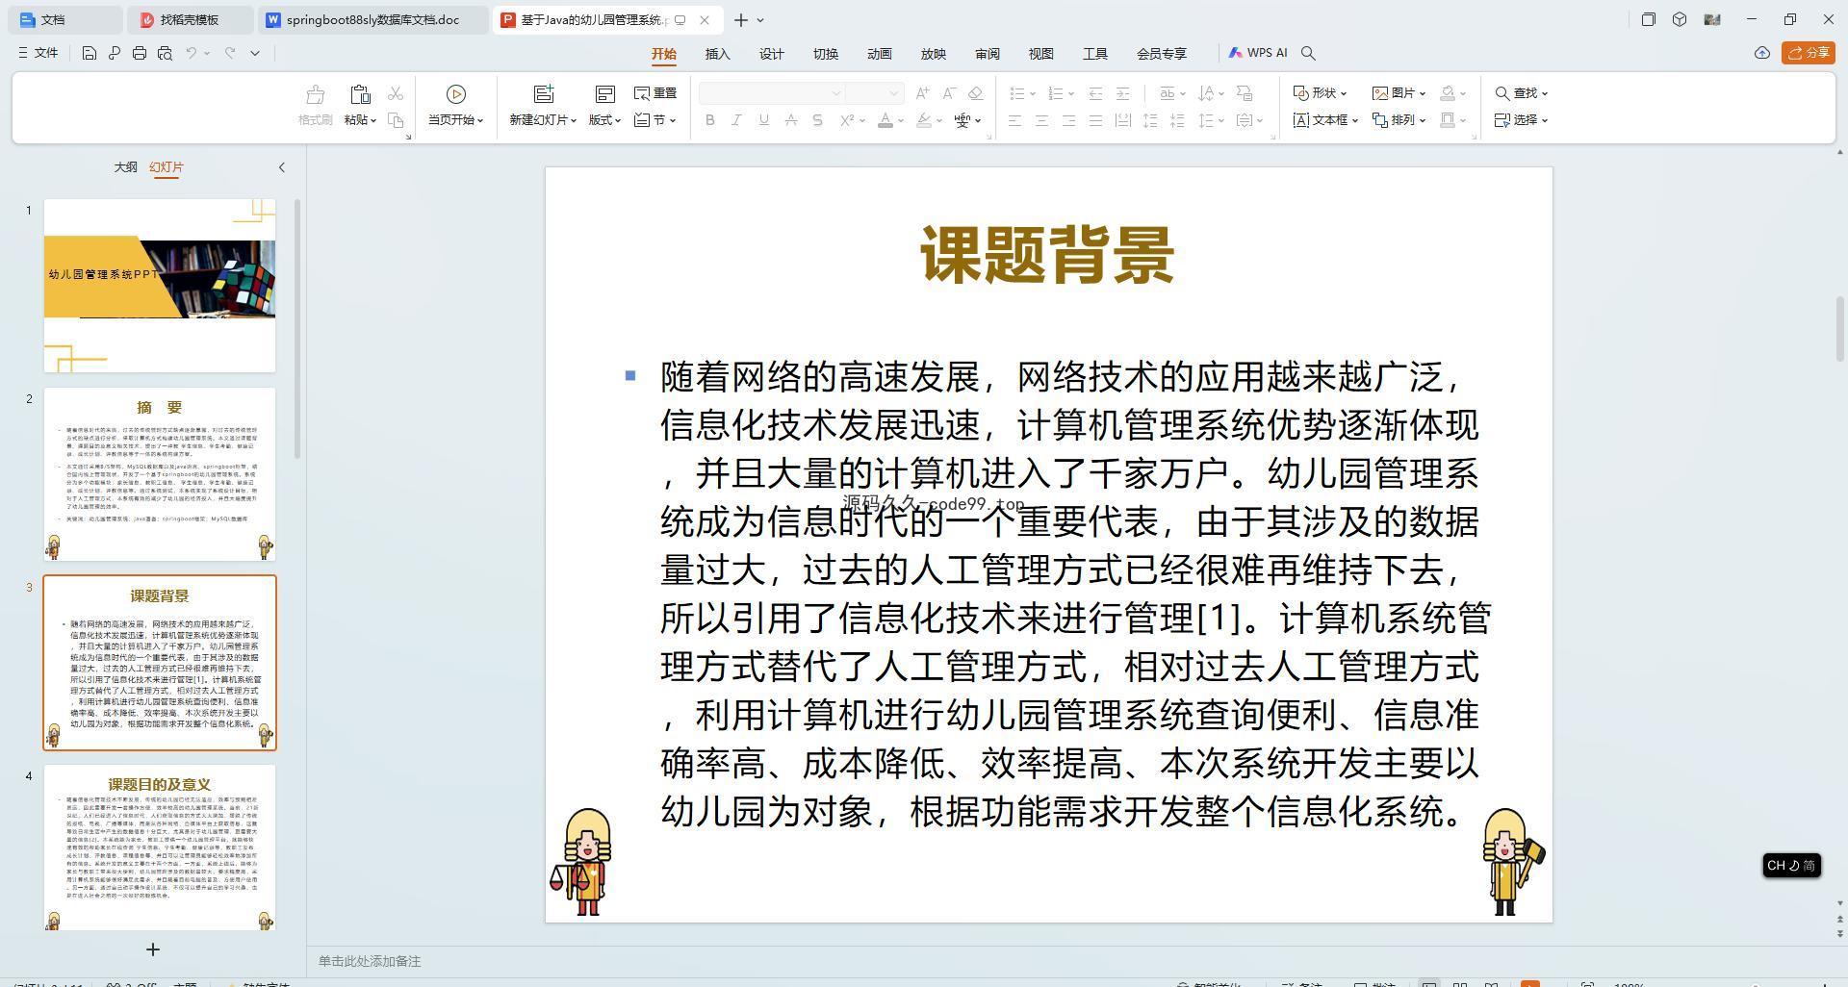The image size is (1848, 987).
Task: Toggle Underline formatting
Action: (x=763, y=120)
